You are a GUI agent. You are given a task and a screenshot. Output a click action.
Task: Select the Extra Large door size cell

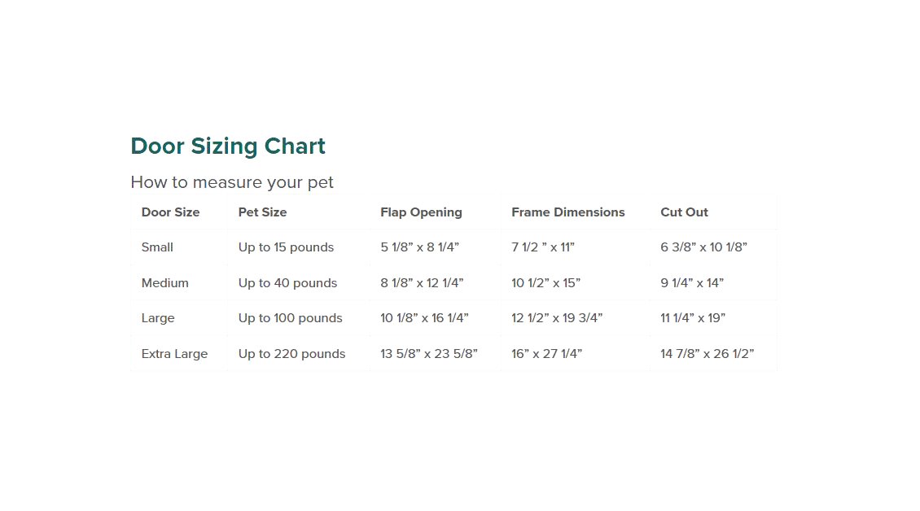click(x=174, y=354)
